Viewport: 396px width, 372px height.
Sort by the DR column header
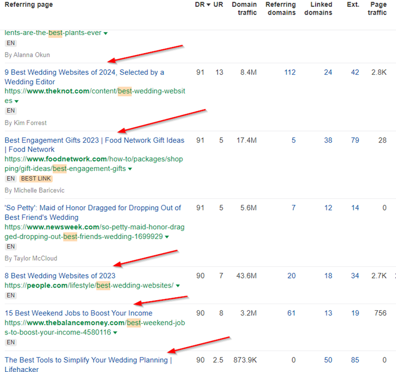click(203, 5)
